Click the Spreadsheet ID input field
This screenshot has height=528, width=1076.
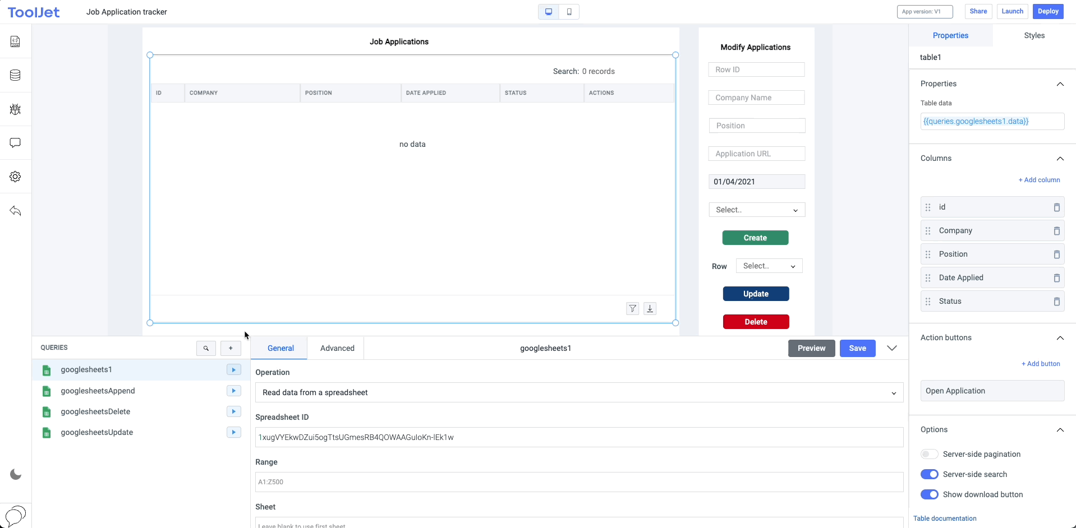click(578, 437)
